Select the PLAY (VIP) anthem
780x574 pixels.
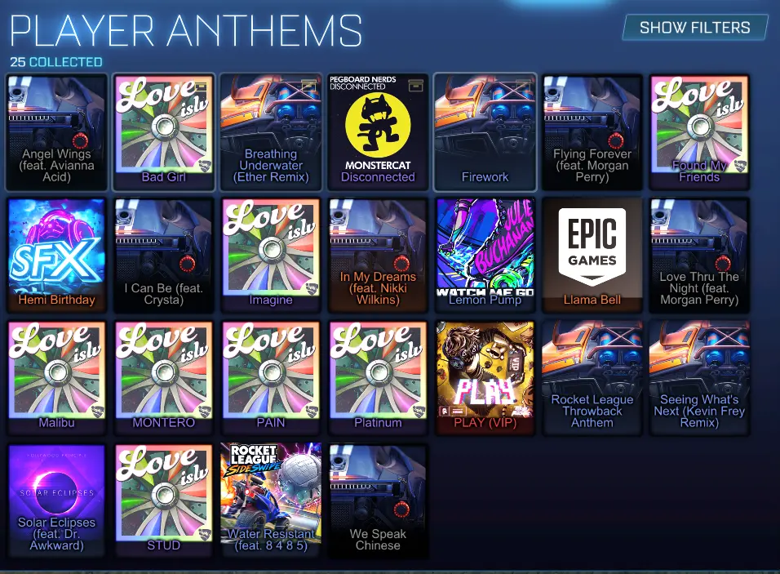click(x=485, y=378)
